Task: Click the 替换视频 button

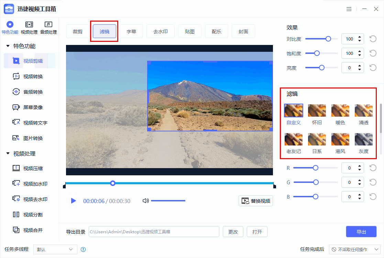Action: (256, 201)
